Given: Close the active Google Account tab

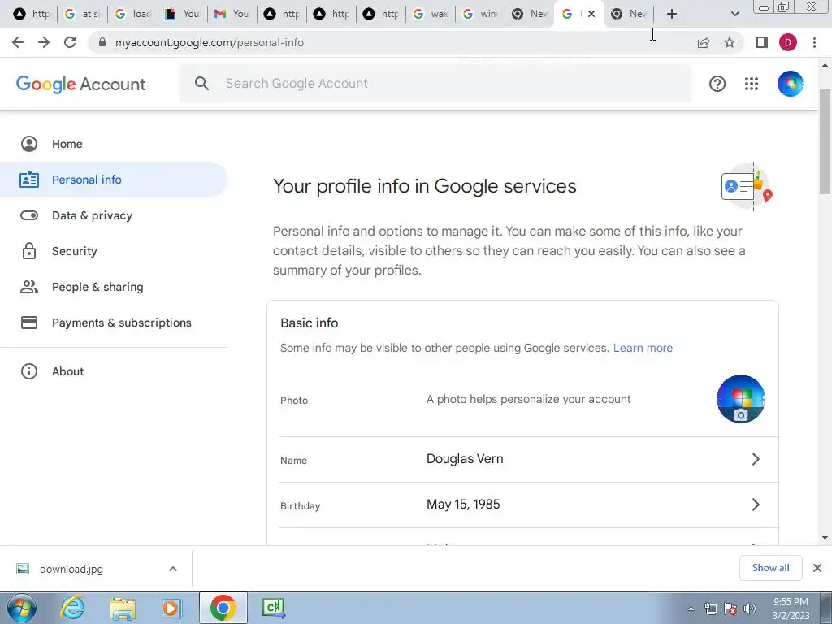Looking at the screenshot, I should click(x=591, y=14).
